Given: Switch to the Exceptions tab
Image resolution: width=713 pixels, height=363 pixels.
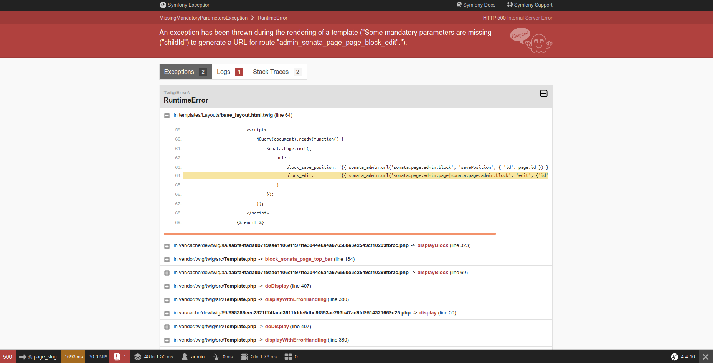Looking at the screenshot, I should 186,72.
